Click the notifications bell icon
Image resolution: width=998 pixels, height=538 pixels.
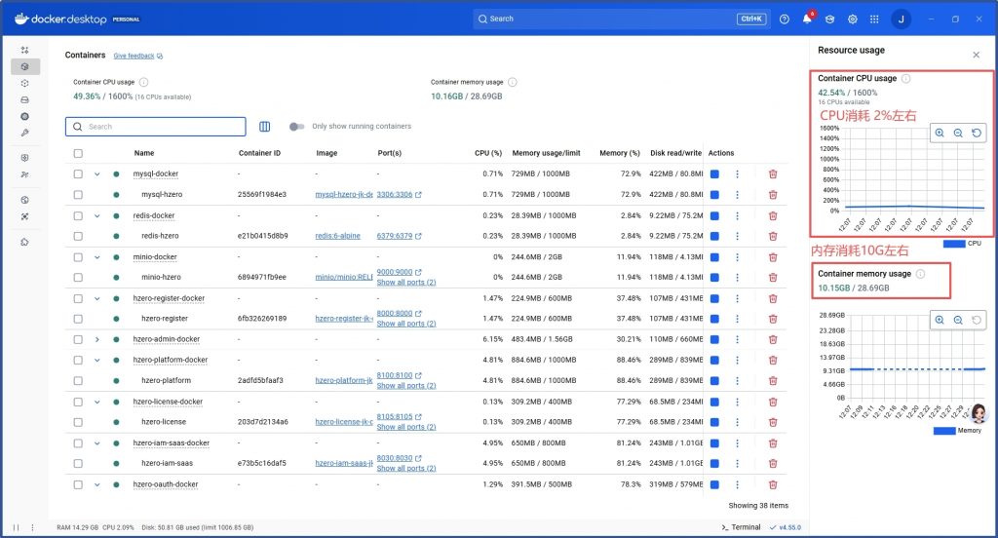click(x=807, y=19)
